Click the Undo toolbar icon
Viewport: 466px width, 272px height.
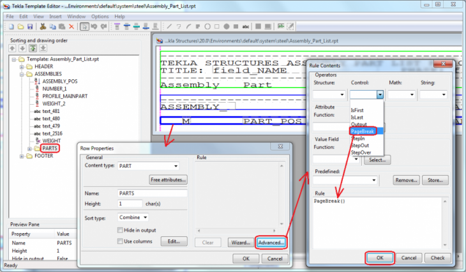point(94,27)
